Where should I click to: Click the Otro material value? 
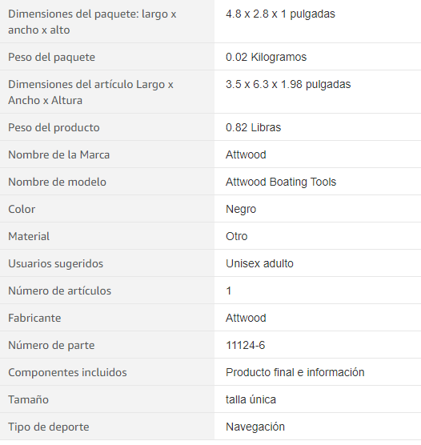click(236, 236)
